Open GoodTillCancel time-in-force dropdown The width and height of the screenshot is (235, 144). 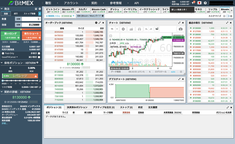(10, 57)
